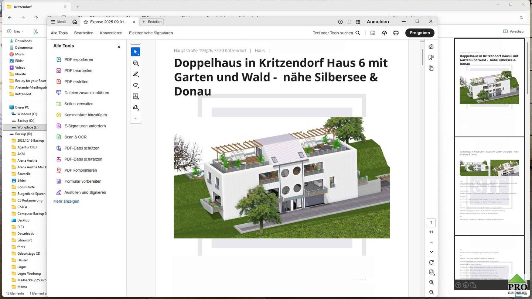Open new tab plus in Explorer

[77, 7]
